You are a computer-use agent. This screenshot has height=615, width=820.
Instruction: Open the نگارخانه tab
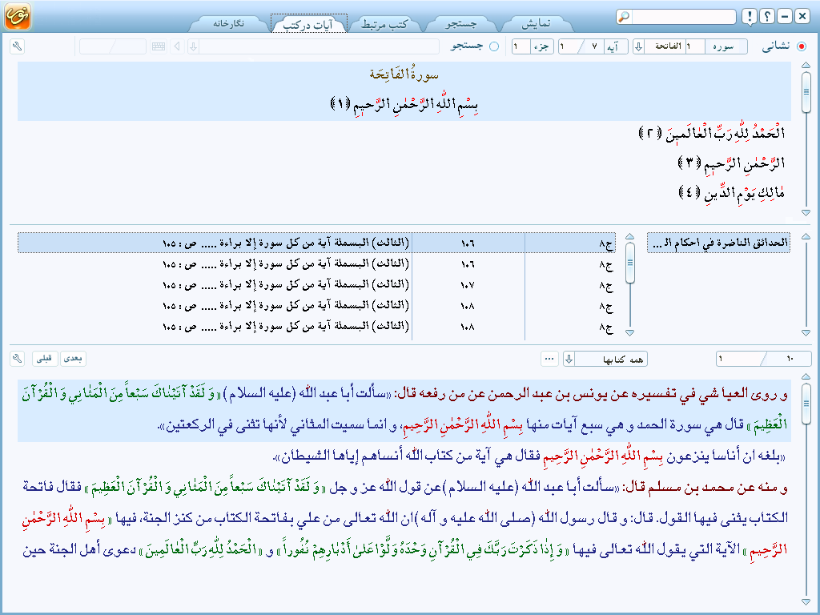click(x=228, y=23)
